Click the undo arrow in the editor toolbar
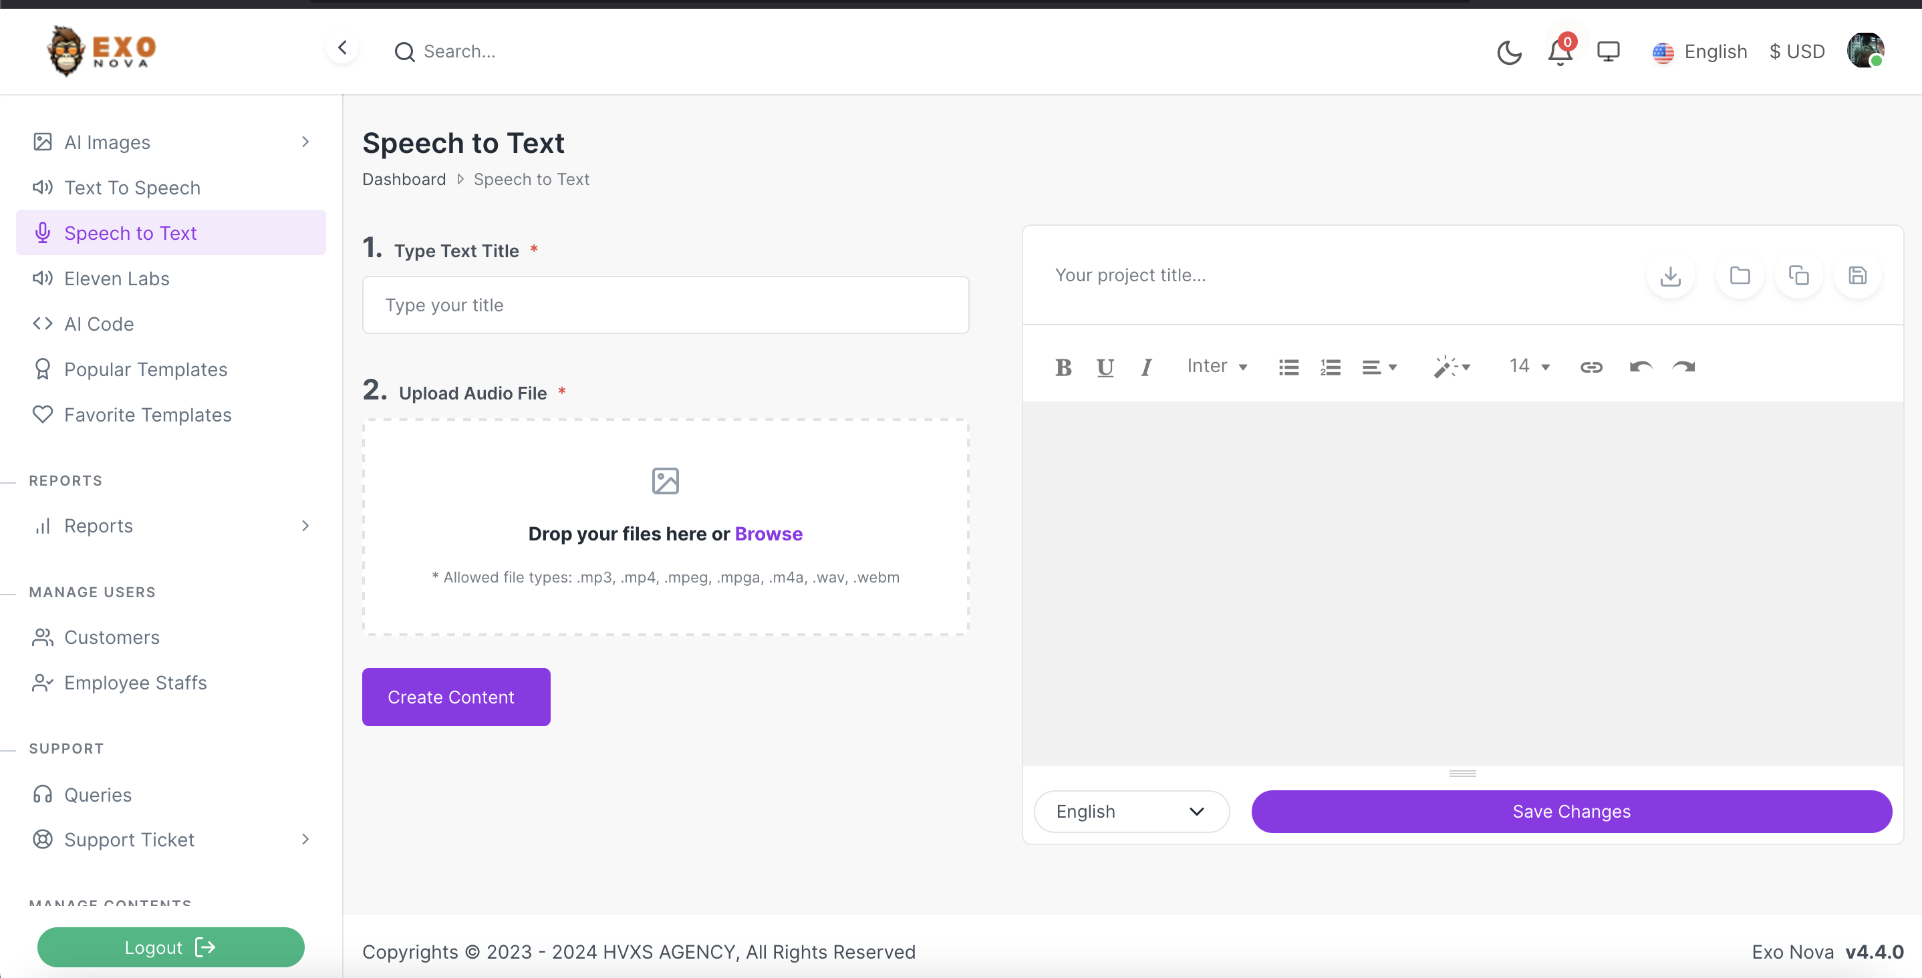The image size is (1922, 978). coord(1640,367)
